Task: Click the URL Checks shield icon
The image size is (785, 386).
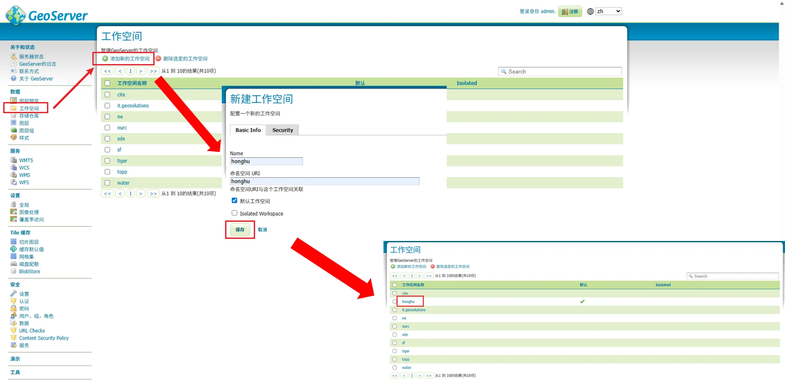Action: (14, 330)
